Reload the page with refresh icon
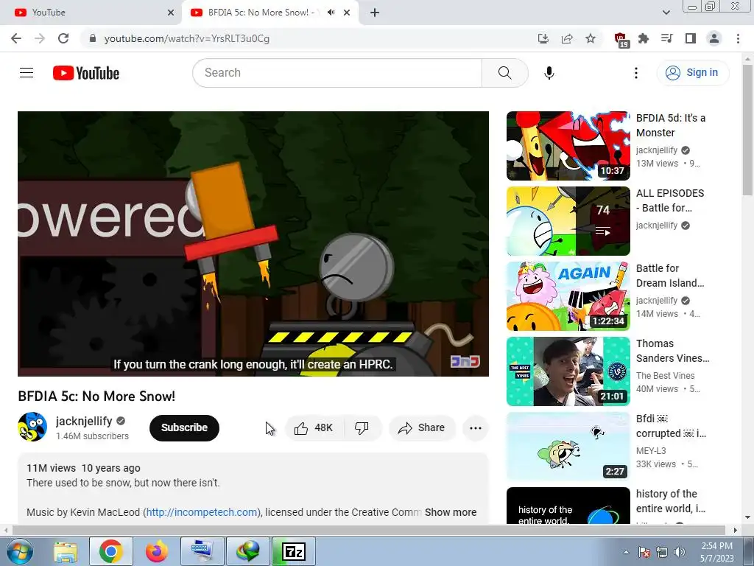 [x=63, y=38]
